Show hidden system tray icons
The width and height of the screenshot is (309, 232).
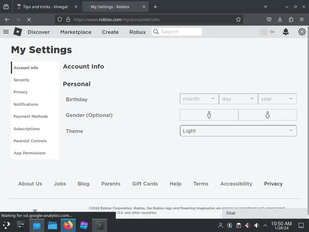tap(265, 225)
